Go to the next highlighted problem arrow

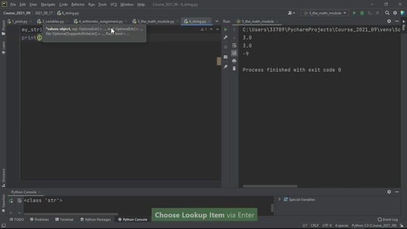point(217,29)
